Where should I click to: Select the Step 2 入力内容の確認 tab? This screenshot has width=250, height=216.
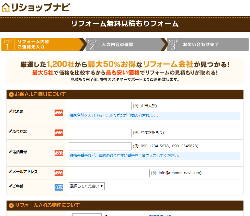124,44
